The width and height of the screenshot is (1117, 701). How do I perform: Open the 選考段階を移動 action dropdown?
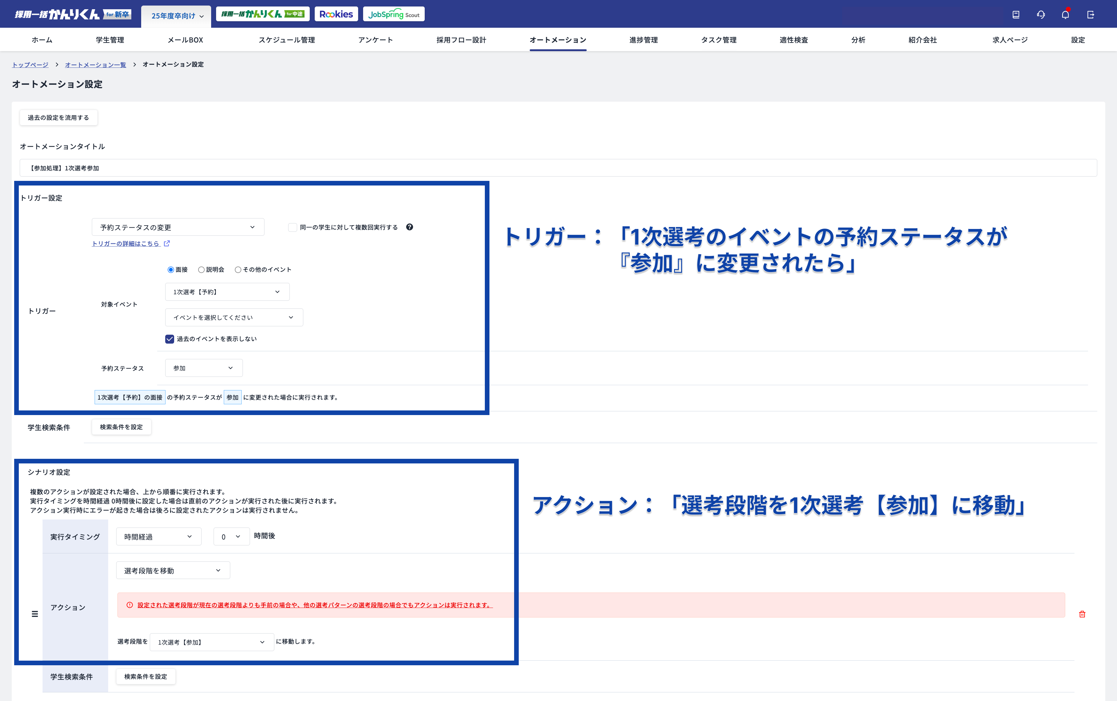(173, 570)
